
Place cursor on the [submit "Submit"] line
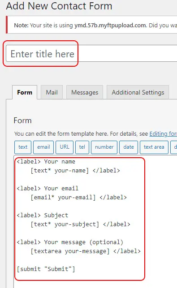pyautogui.click(x=46, y=269)
